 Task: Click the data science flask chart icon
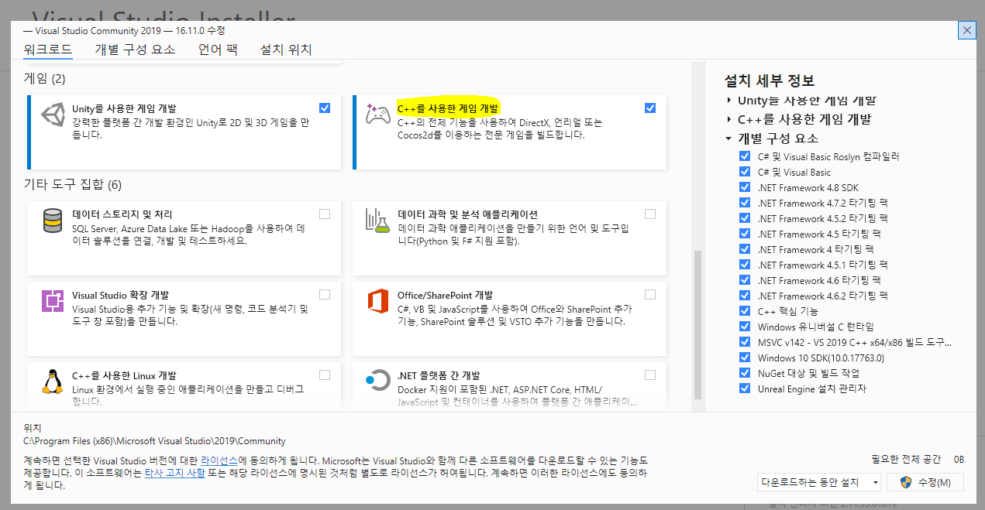(378, 221)
